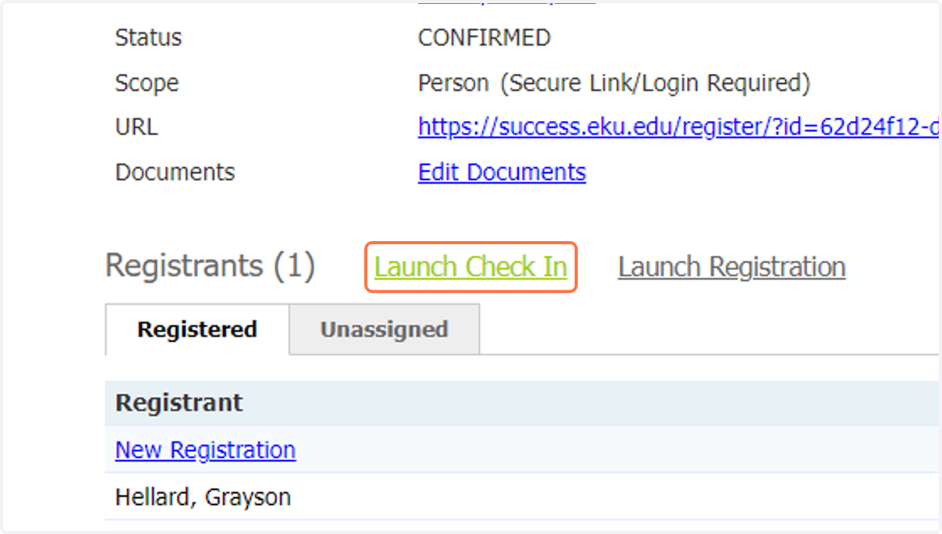Open the Launch Registration link
Image resolution: width=942 pixels, height=534 pixels.
(732, 267)
